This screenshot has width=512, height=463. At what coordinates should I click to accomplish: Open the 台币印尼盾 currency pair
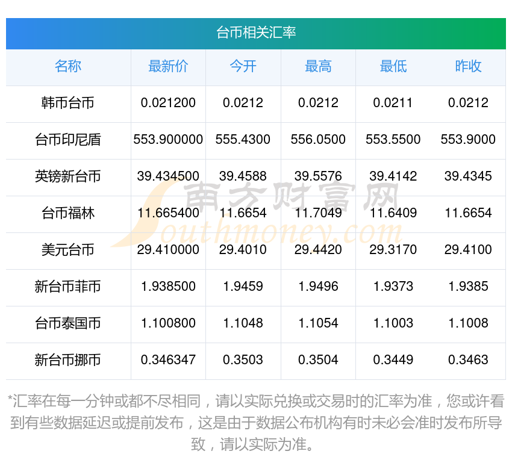(x=68, y=140)
